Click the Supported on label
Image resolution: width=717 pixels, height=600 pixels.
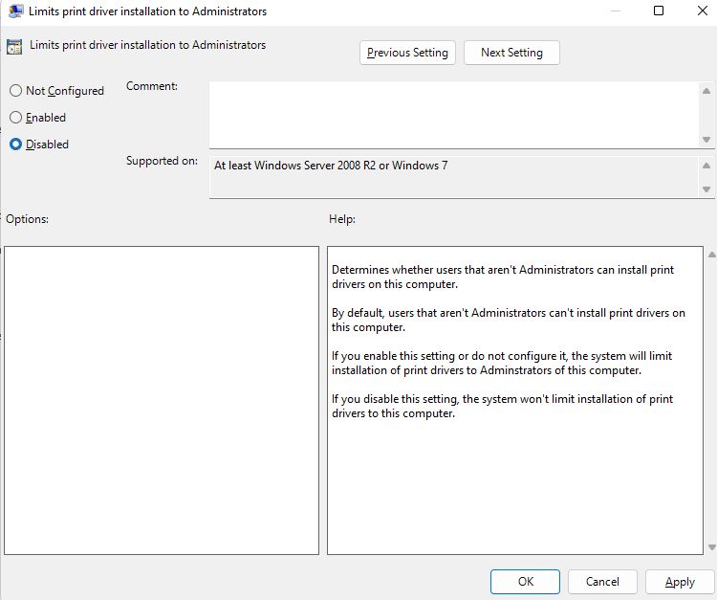pos(162,161)
